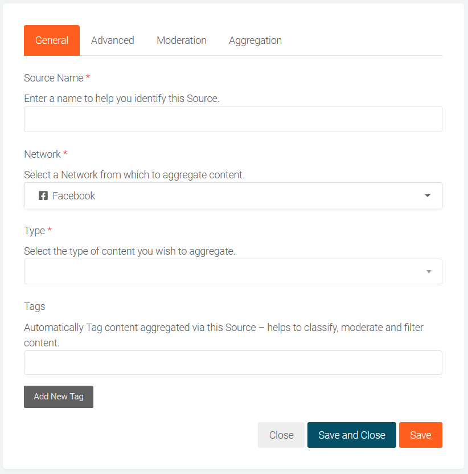The height and width of the screenshot is (474, 468).
Task: Expand the Network dropdown arrow
Action: 427,196
